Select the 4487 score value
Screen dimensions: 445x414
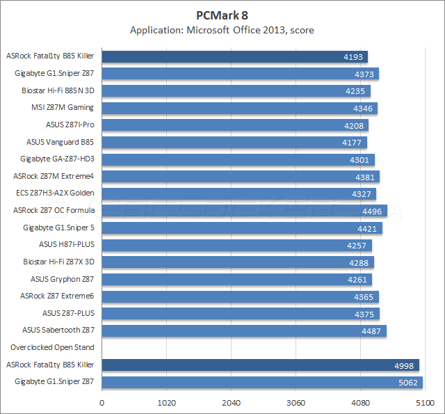click(371, 331)
